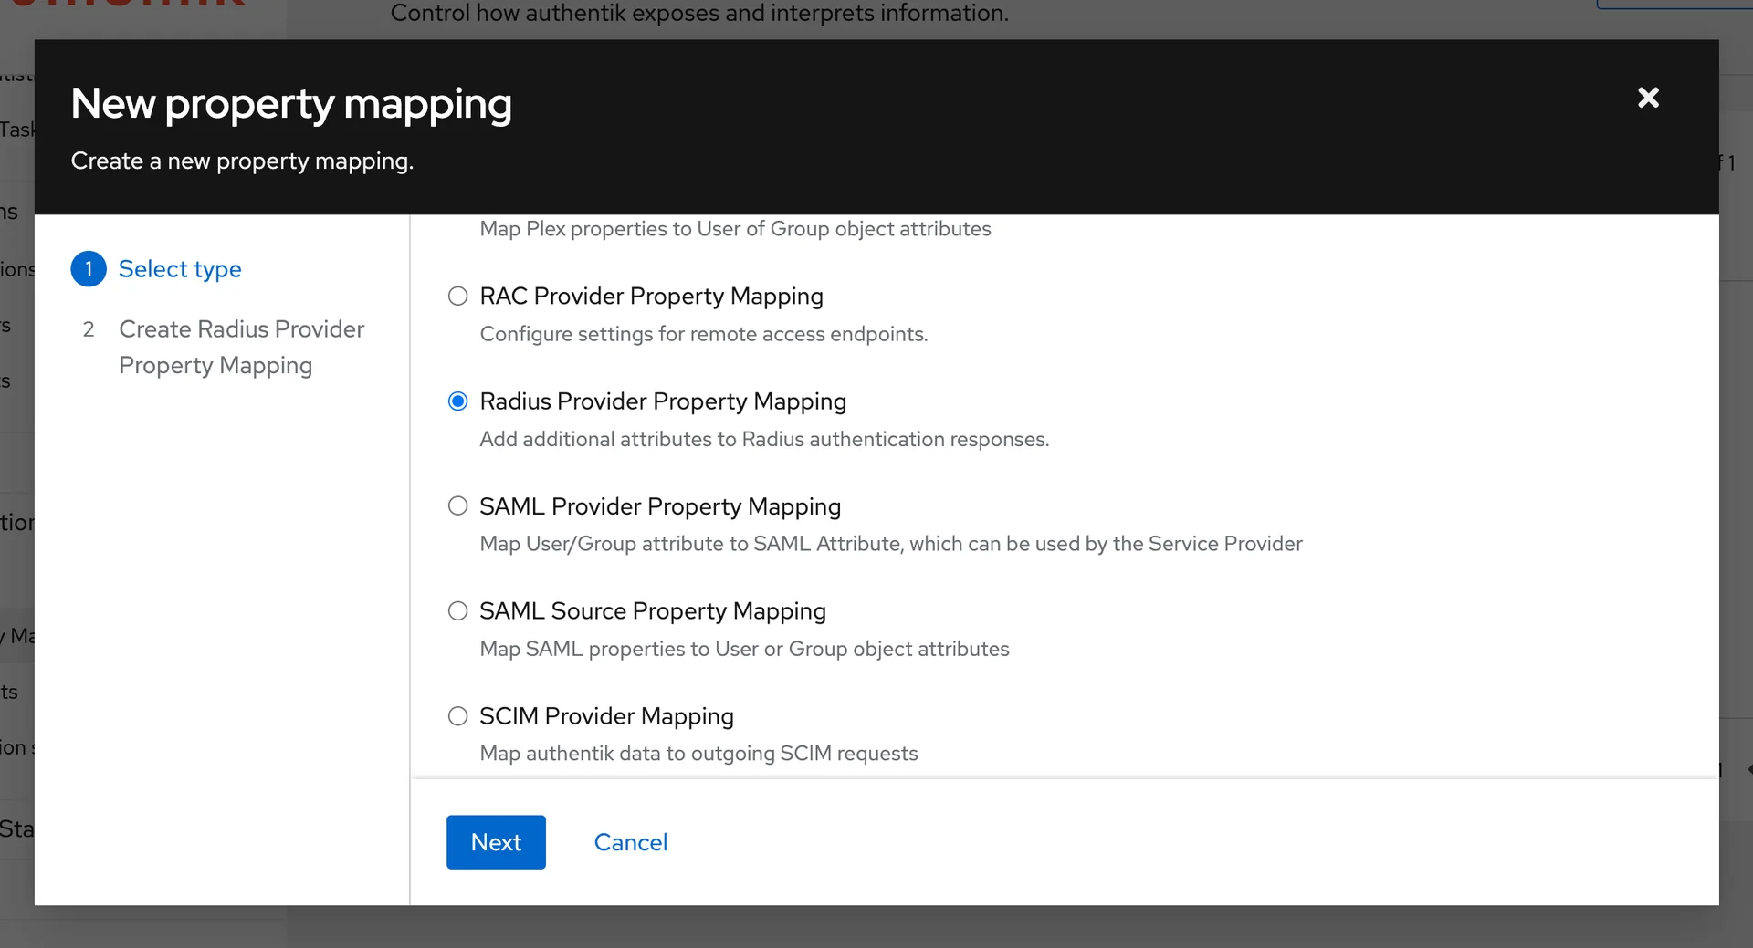Viewport: 1753px width, 948px height.
Task: Select the RAC Provider Property Mapping radio button
Action: tap(457, 297)
